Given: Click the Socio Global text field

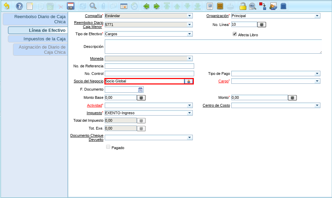Looking at the screenshot, I should [x=145, y=81].
